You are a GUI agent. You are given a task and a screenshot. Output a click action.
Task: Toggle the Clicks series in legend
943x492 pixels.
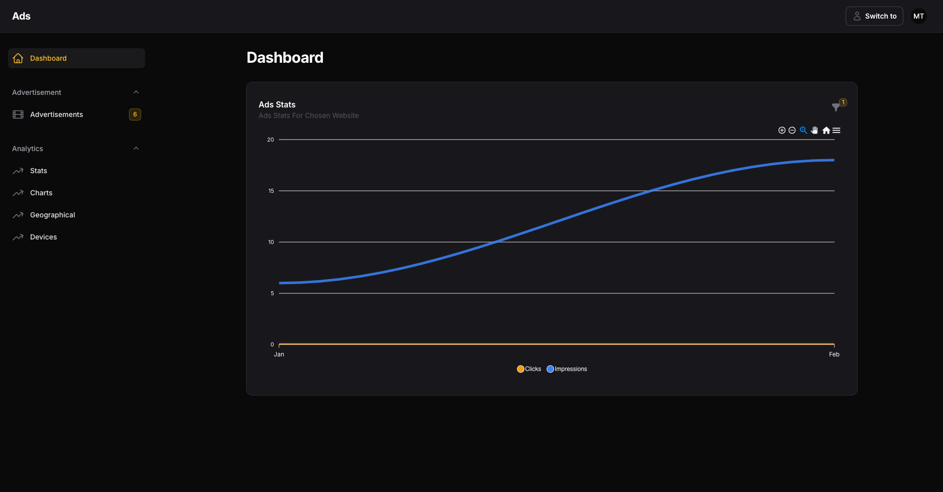[529, 369]
